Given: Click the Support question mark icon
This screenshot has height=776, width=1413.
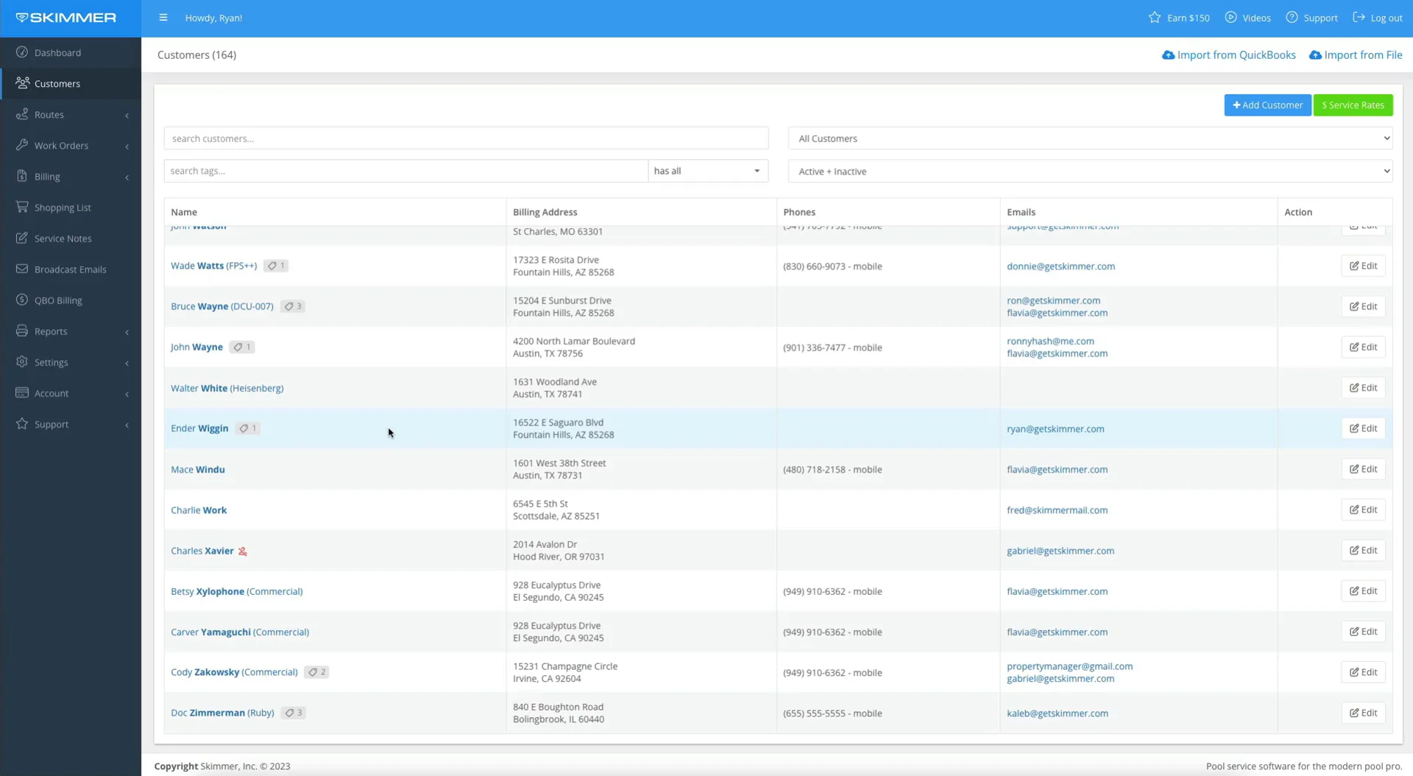Looking at the screenshot, I should (x=1292, y=17).
